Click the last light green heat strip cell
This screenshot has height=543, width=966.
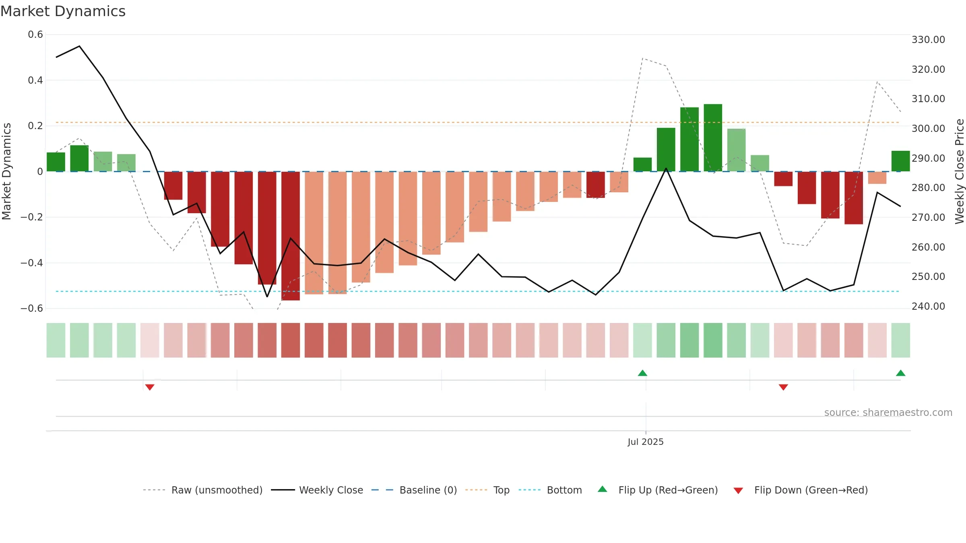pyautogui.click(x=901, y=340)
